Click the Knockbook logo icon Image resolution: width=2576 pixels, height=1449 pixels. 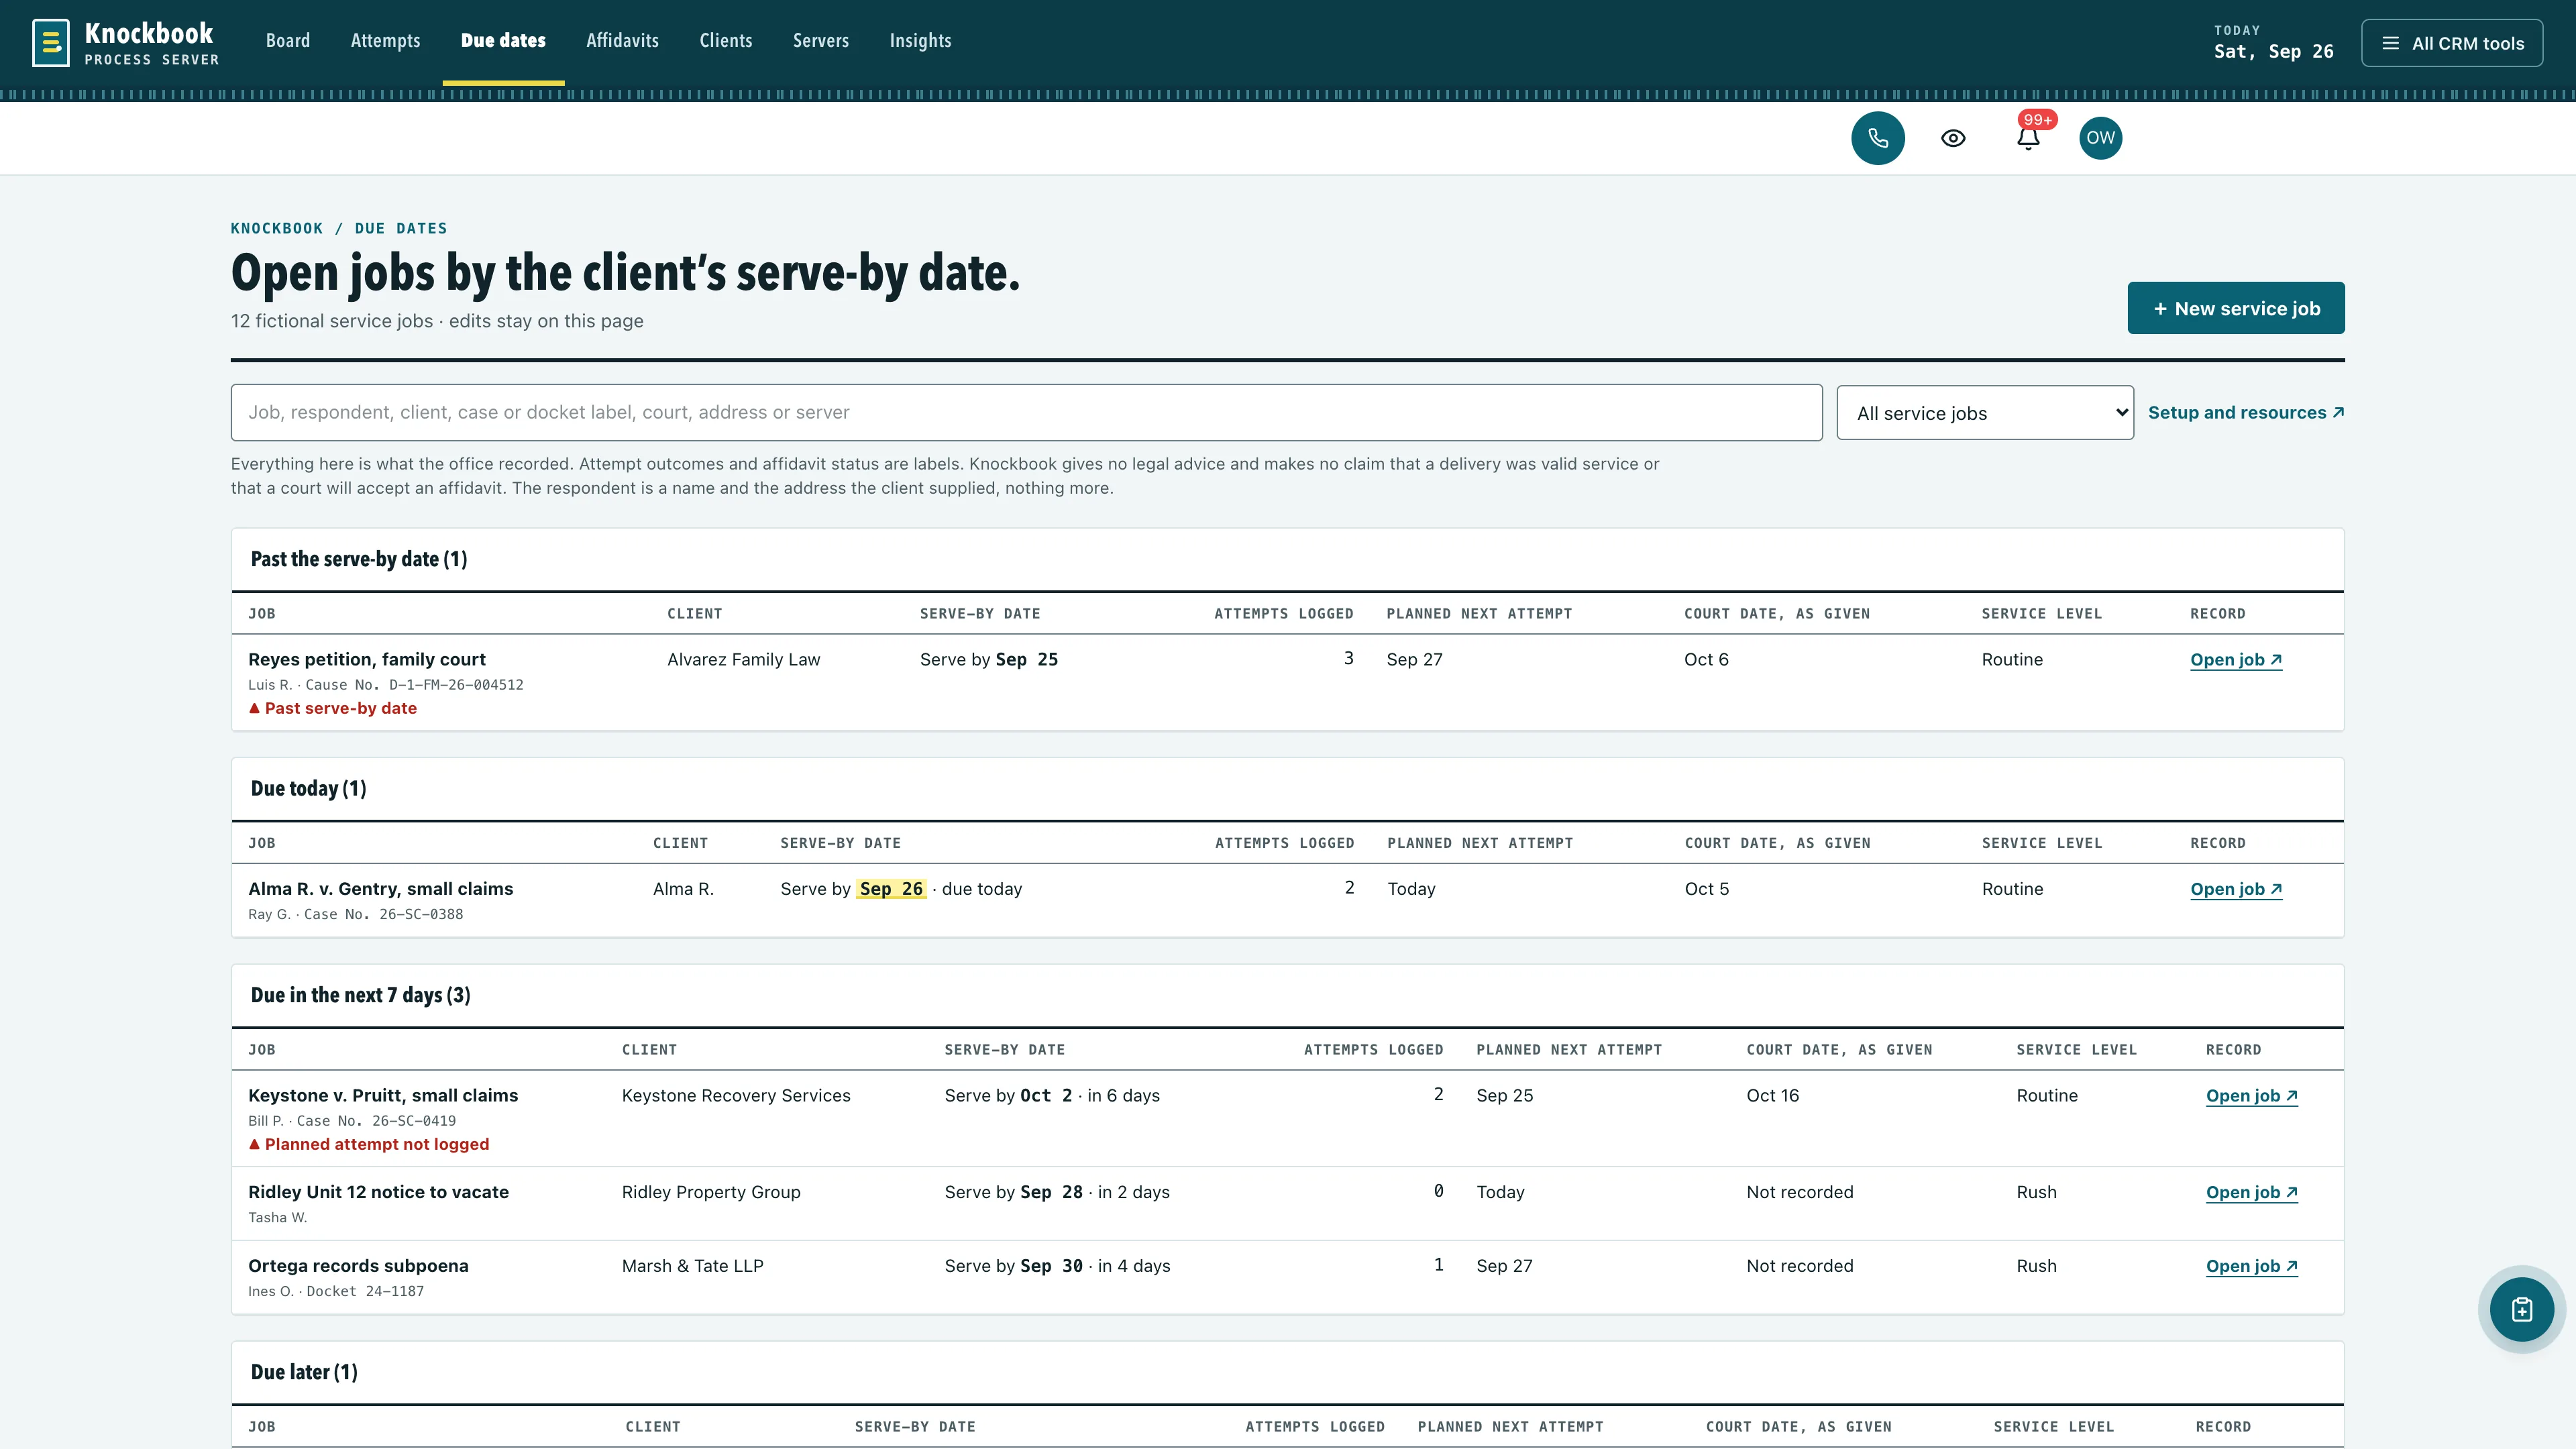click(50, 43)
